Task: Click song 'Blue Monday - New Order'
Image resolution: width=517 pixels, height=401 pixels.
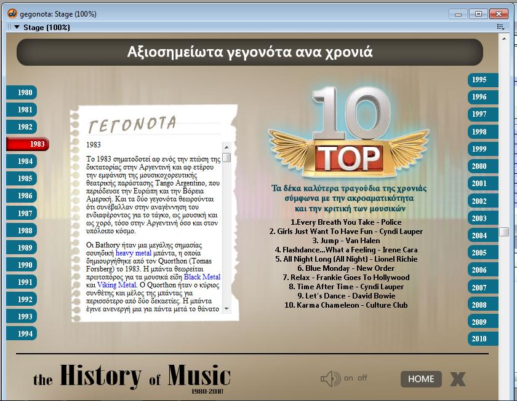Action: 346,268
